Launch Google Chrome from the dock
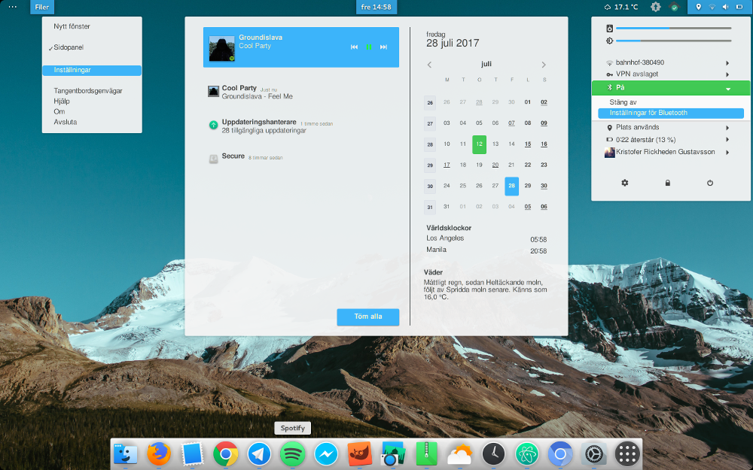The width and height of the screenshot is (753, 470). point(226,453)
